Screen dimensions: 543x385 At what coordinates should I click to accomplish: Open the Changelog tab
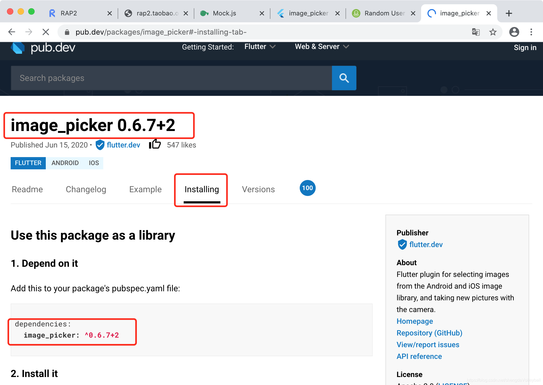[x=86, y=189]
